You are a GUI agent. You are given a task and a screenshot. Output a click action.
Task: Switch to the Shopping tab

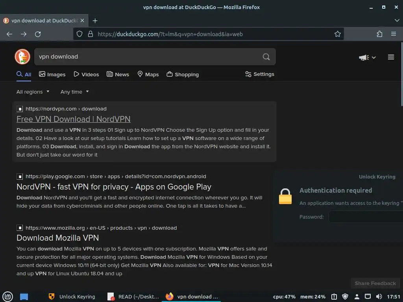183,74
